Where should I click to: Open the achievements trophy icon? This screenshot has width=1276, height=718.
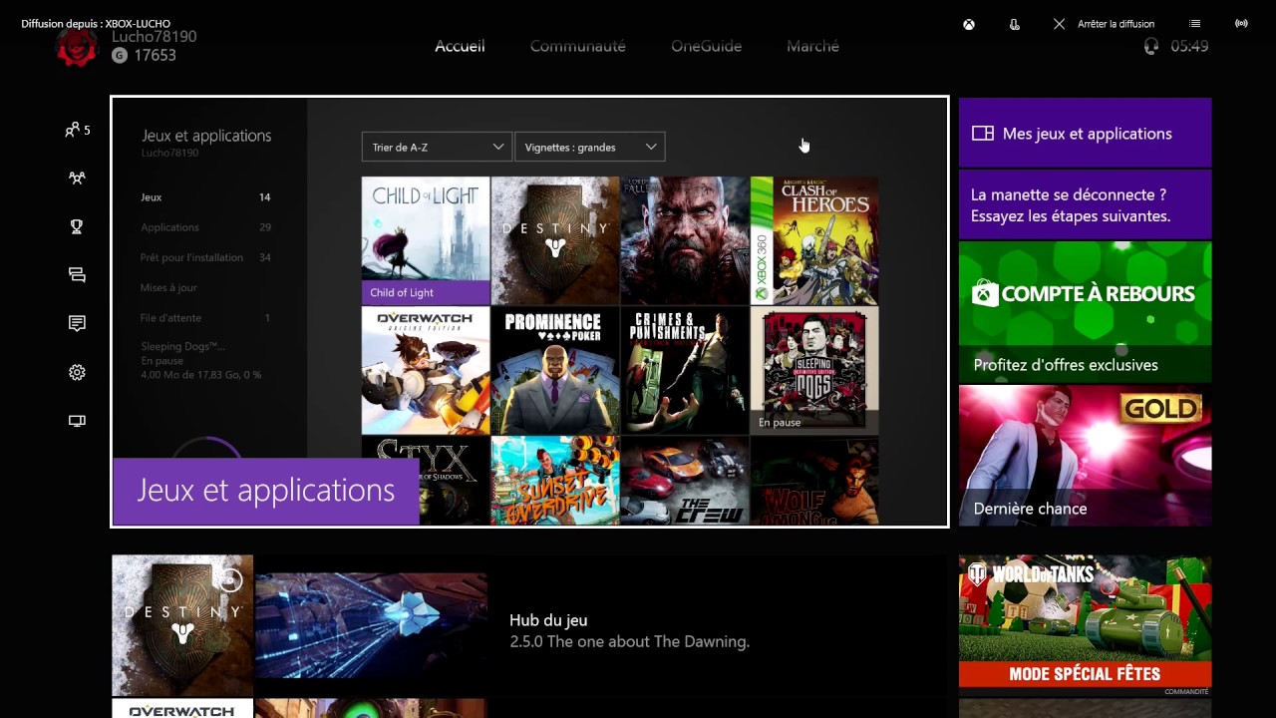77,226
